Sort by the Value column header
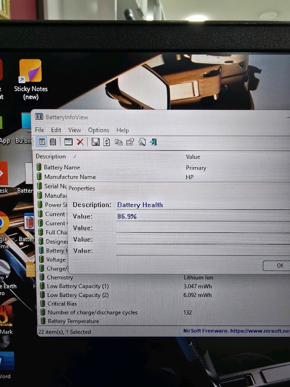The height and width of the screenshot is (387, 290). [x=193, y=157]
